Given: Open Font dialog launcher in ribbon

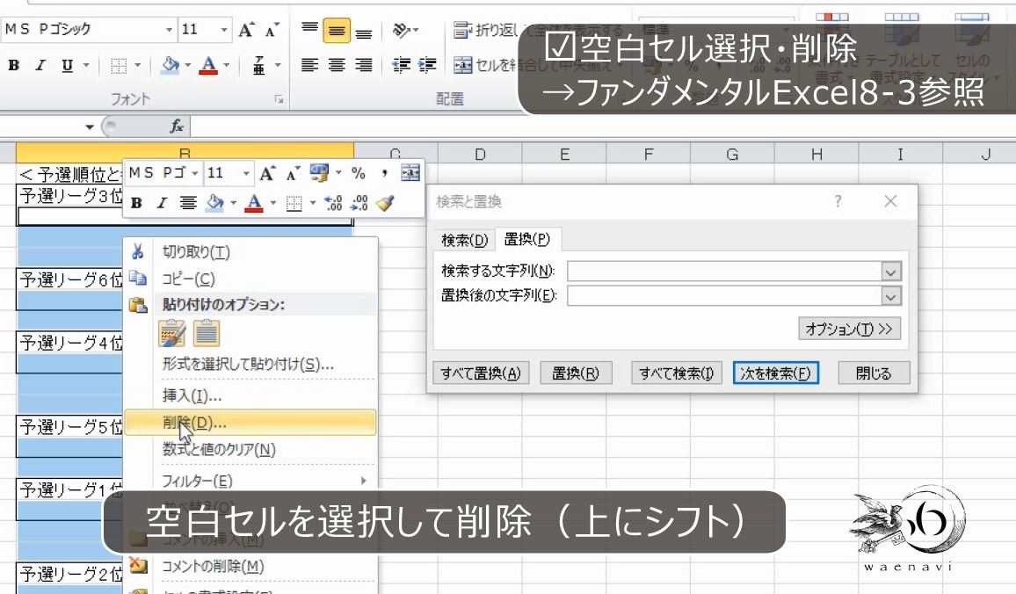Looking at the screenshot, I should (x=279, y=99).
